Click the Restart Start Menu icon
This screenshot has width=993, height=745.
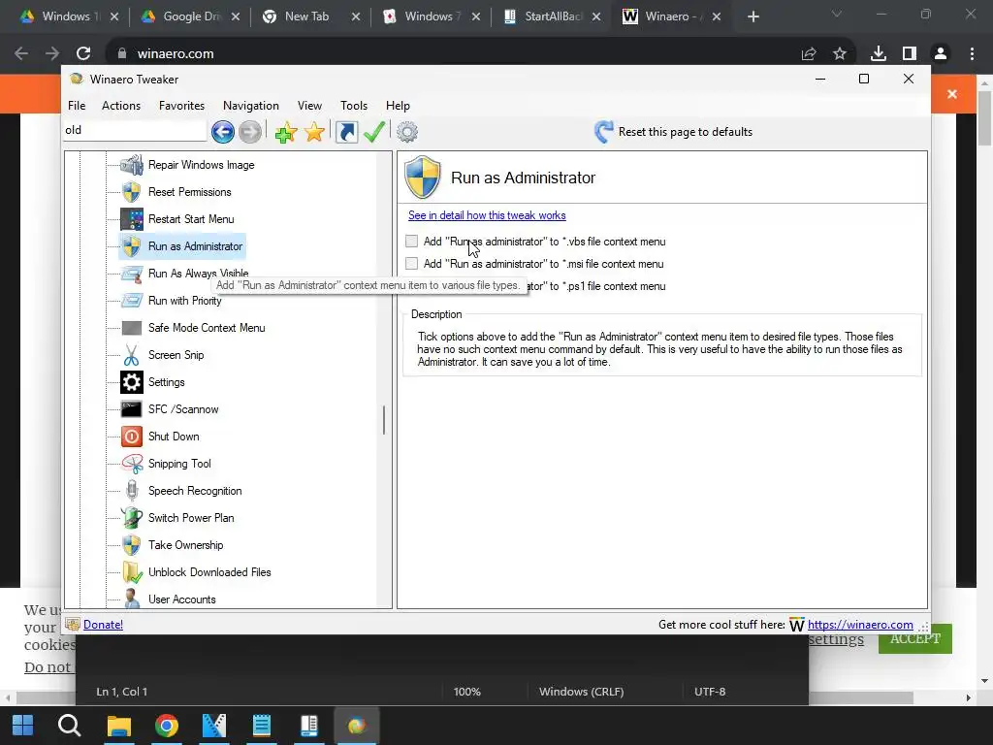[132, 219]
